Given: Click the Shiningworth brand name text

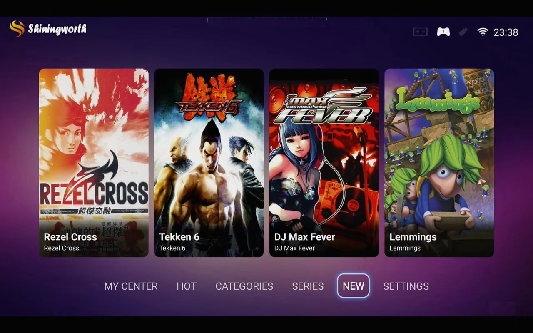Looking at the screenshot, I should click(x=57, y=29).
